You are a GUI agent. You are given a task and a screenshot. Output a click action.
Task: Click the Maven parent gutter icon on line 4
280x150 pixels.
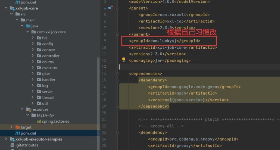(111, 8)
